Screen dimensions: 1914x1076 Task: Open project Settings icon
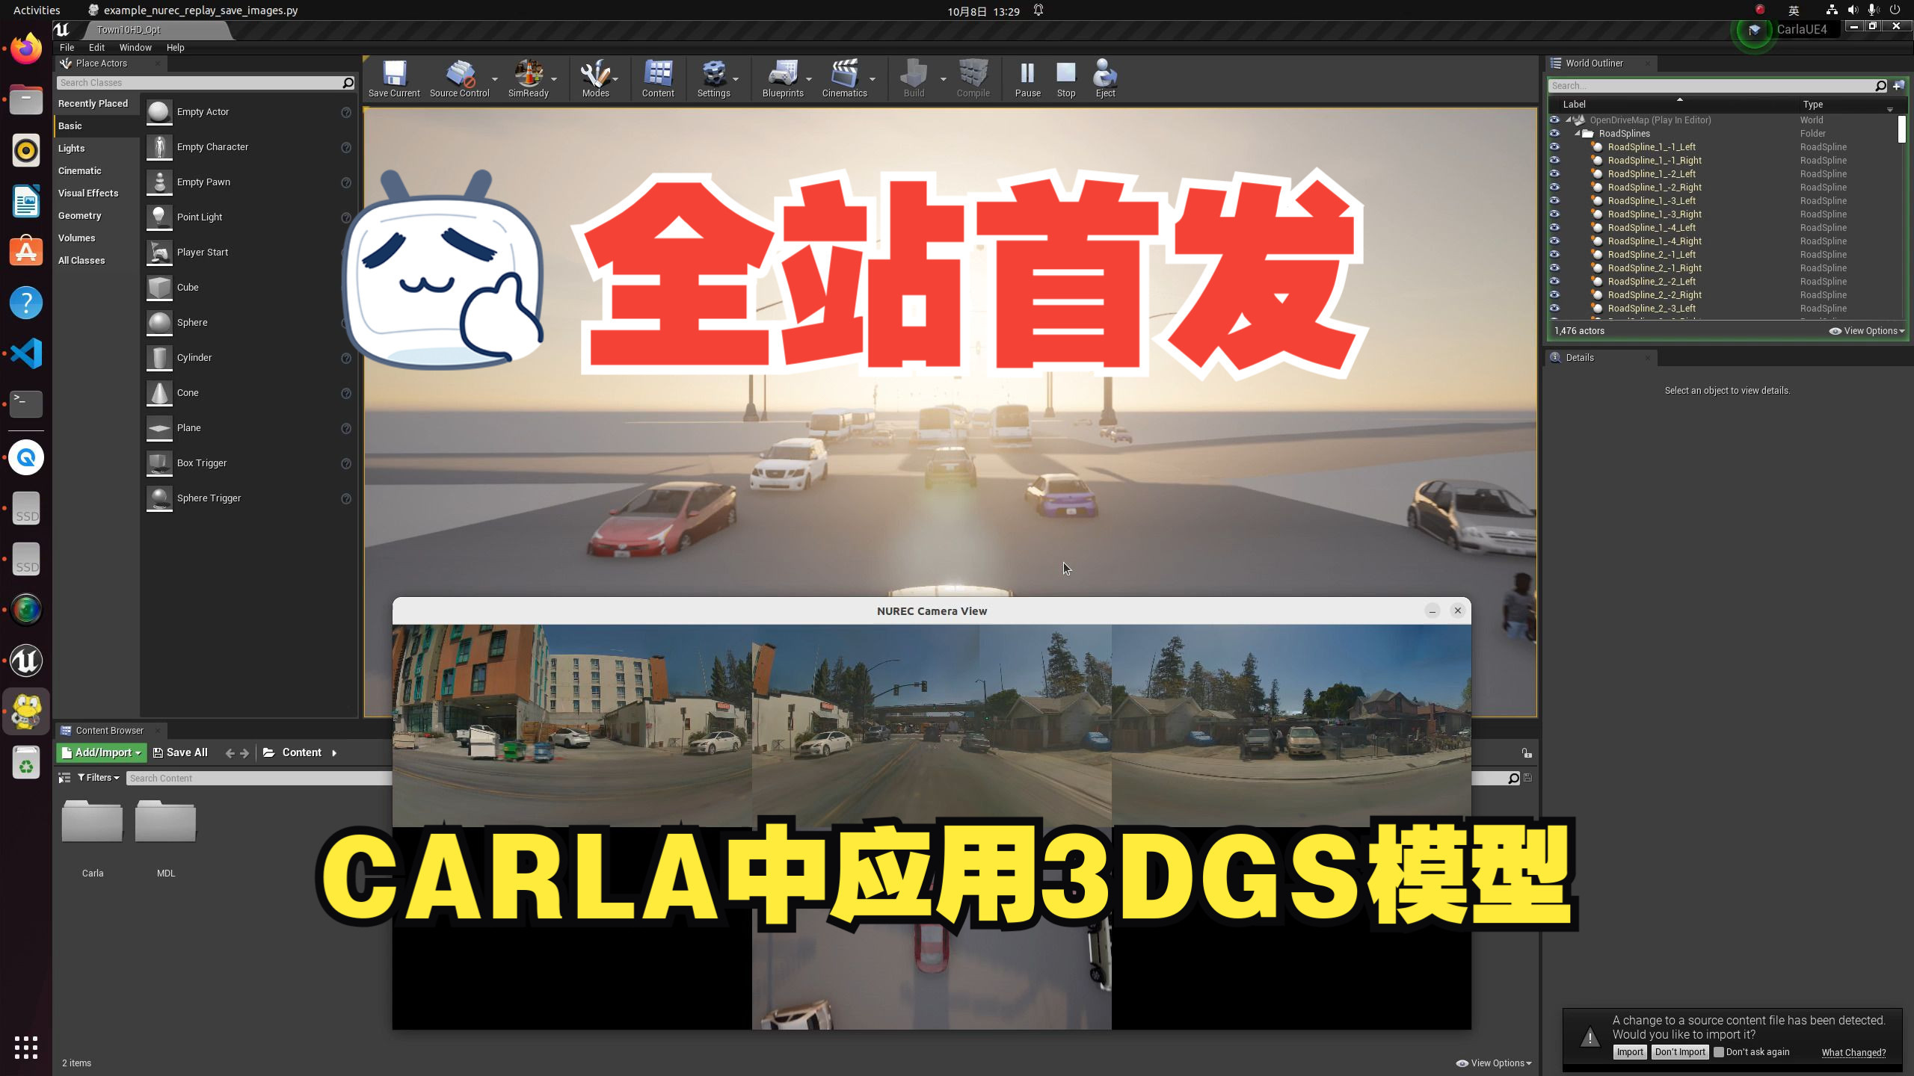tap(713, 77)
